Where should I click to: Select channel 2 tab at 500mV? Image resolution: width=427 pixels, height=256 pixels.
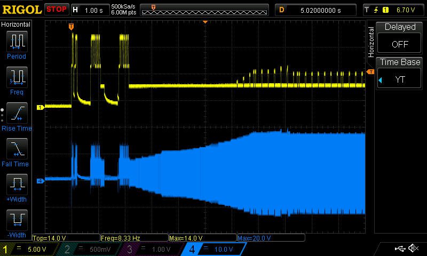(x=91, y=249)
